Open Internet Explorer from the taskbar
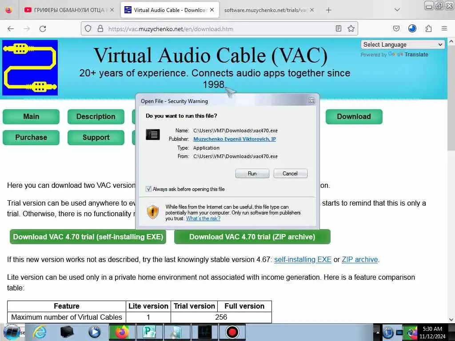This screenshot has width=455, height=341. [40, 332]
